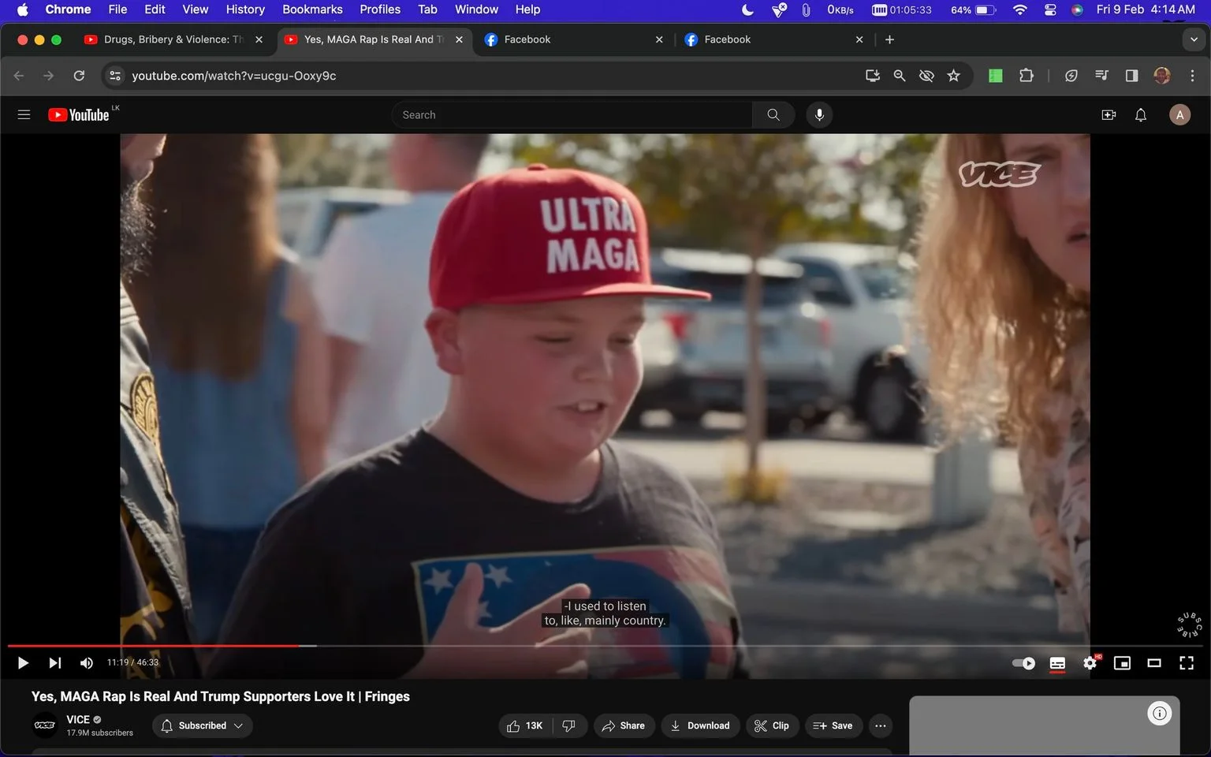
Task: Open YouTube notifications bell
Action: pos(1140,115)
